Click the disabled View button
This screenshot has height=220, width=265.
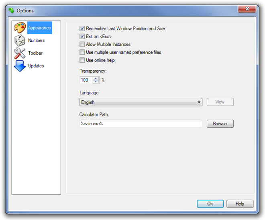point(220,102)
